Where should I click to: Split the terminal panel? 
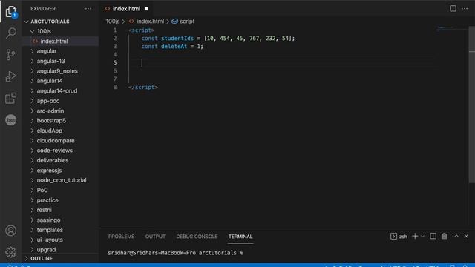point(433,236)
